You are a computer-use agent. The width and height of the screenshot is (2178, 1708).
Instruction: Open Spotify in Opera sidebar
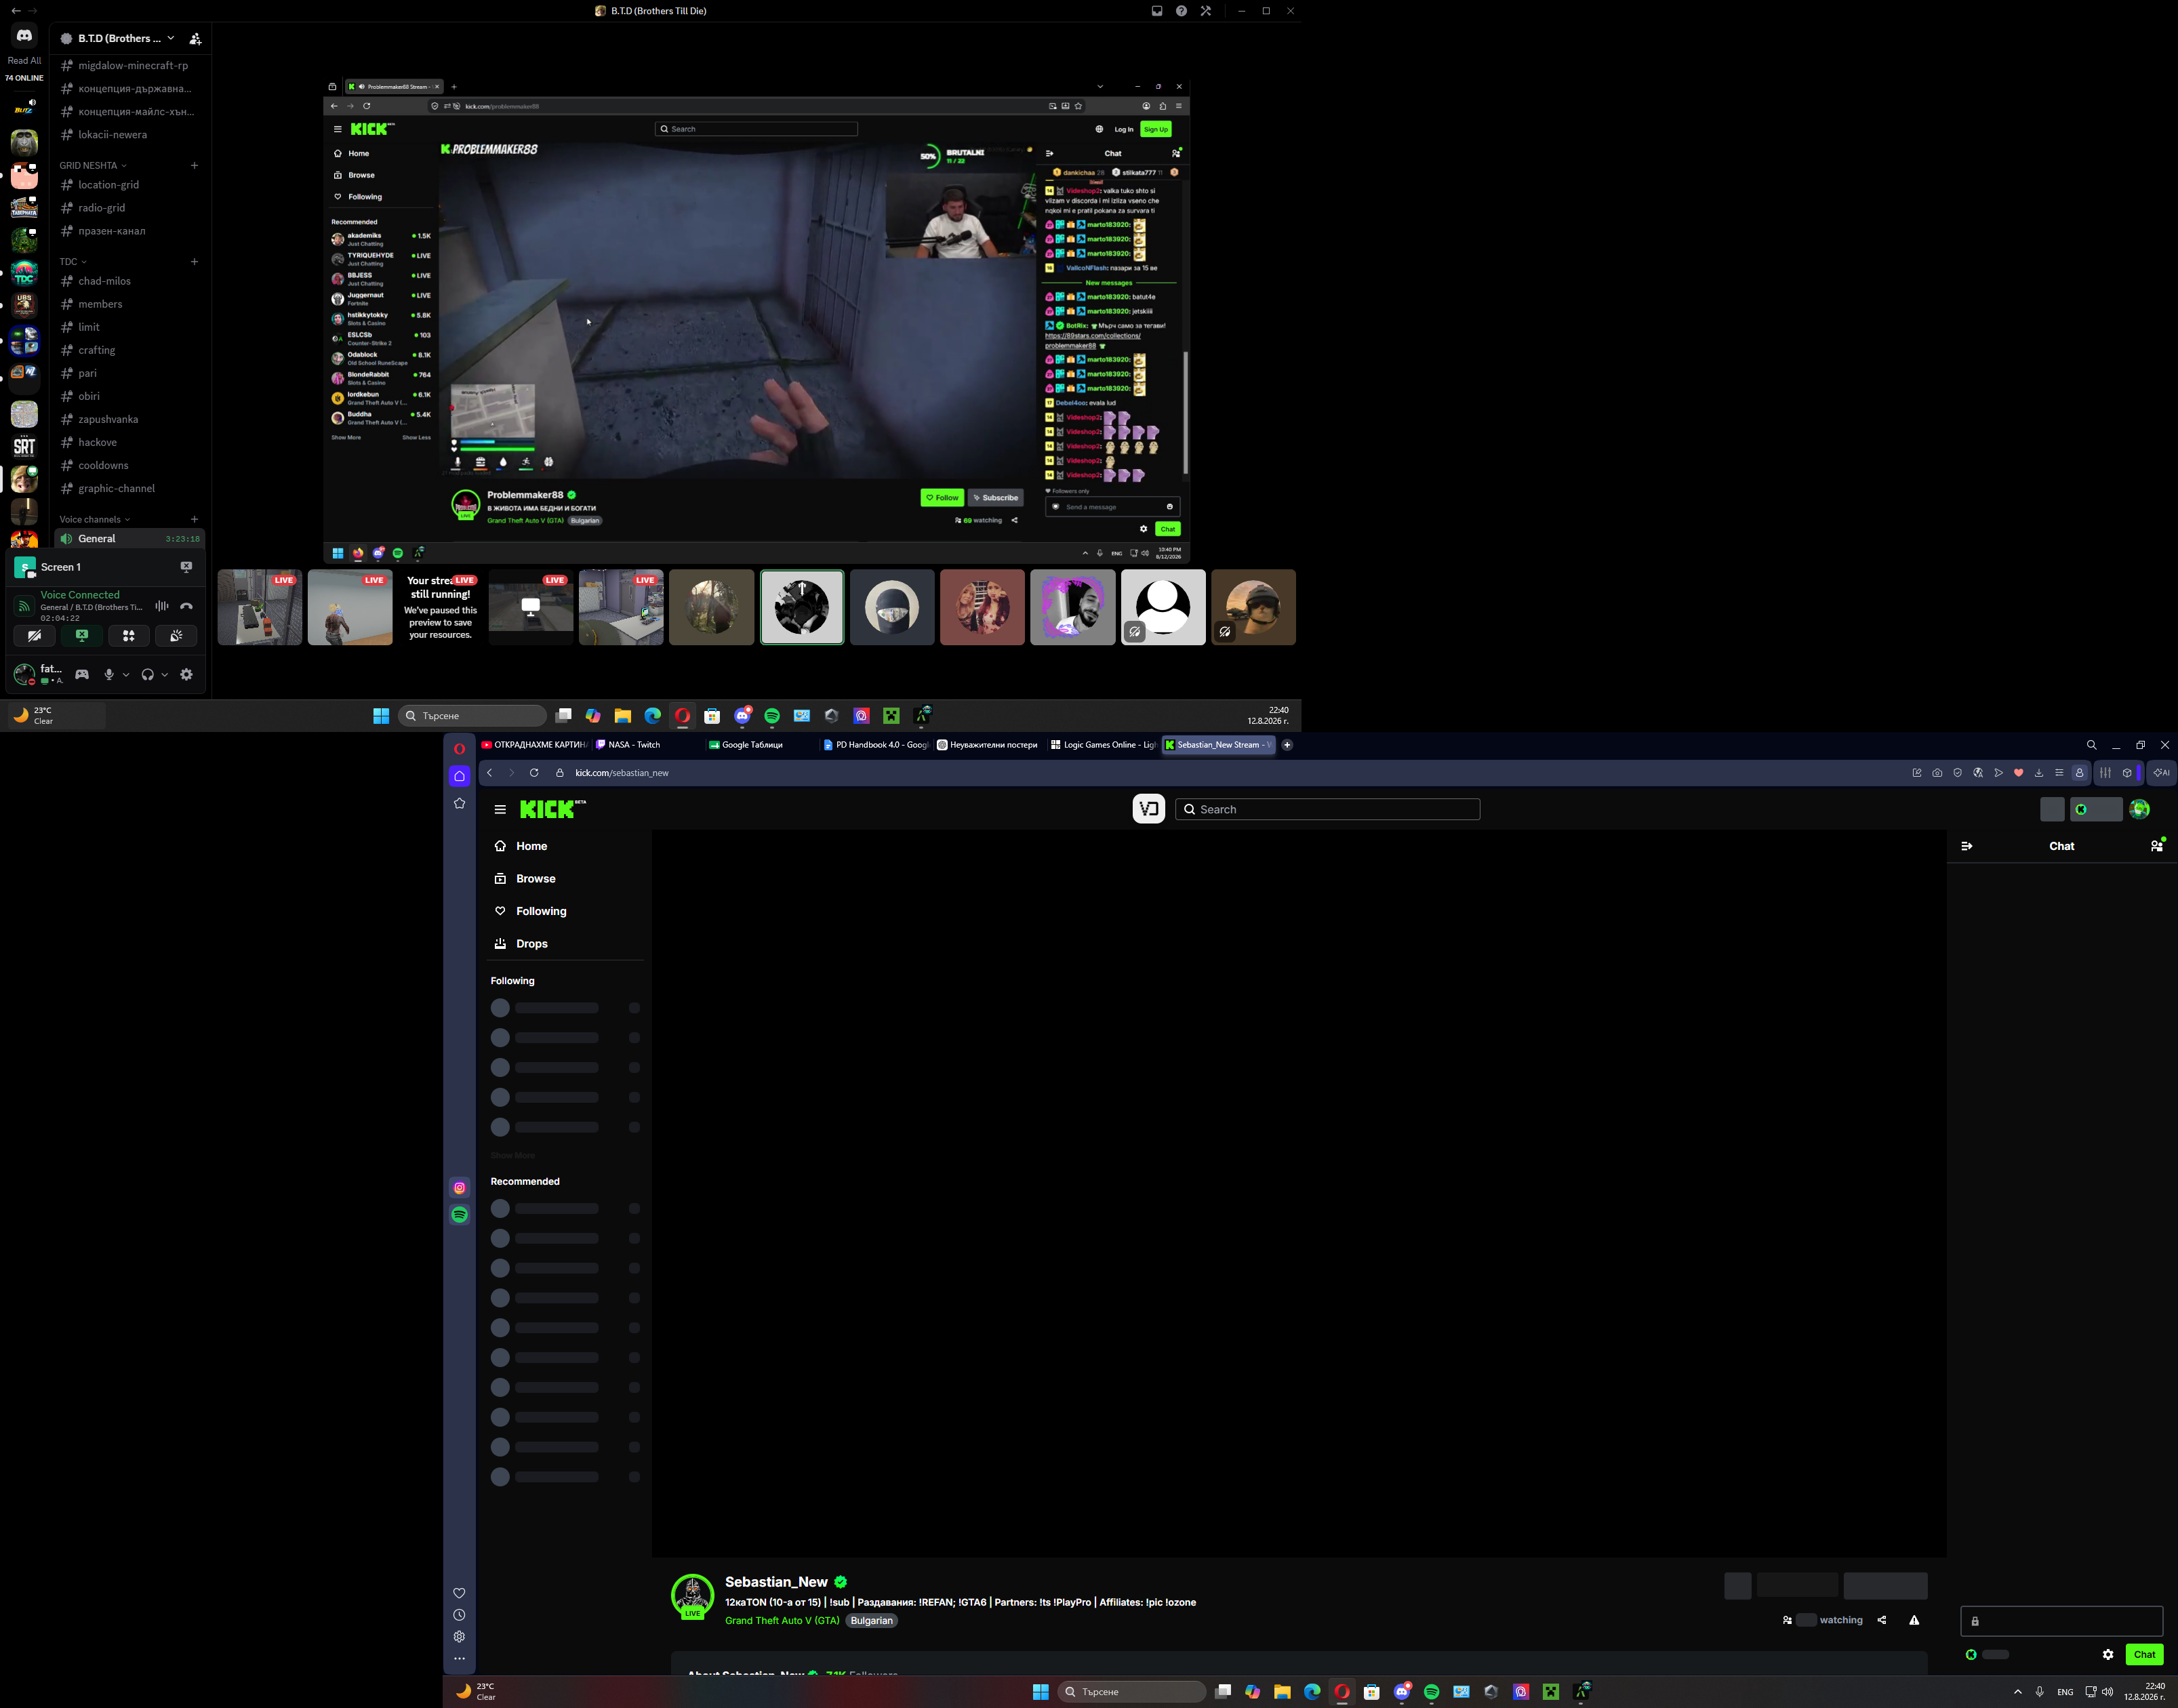click(460, 1215)
